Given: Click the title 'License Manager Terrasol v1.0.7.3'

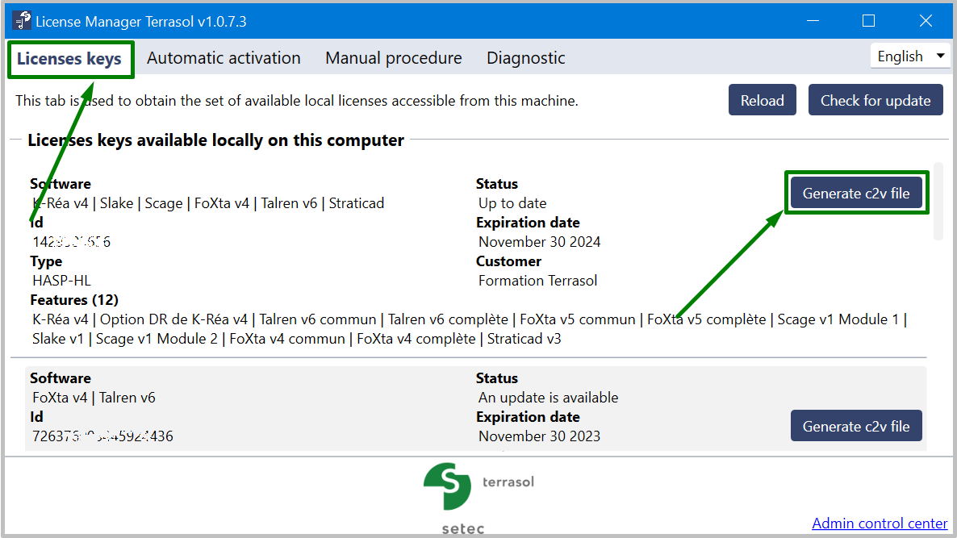Looking at the screenshot, I should pos(141,21).
